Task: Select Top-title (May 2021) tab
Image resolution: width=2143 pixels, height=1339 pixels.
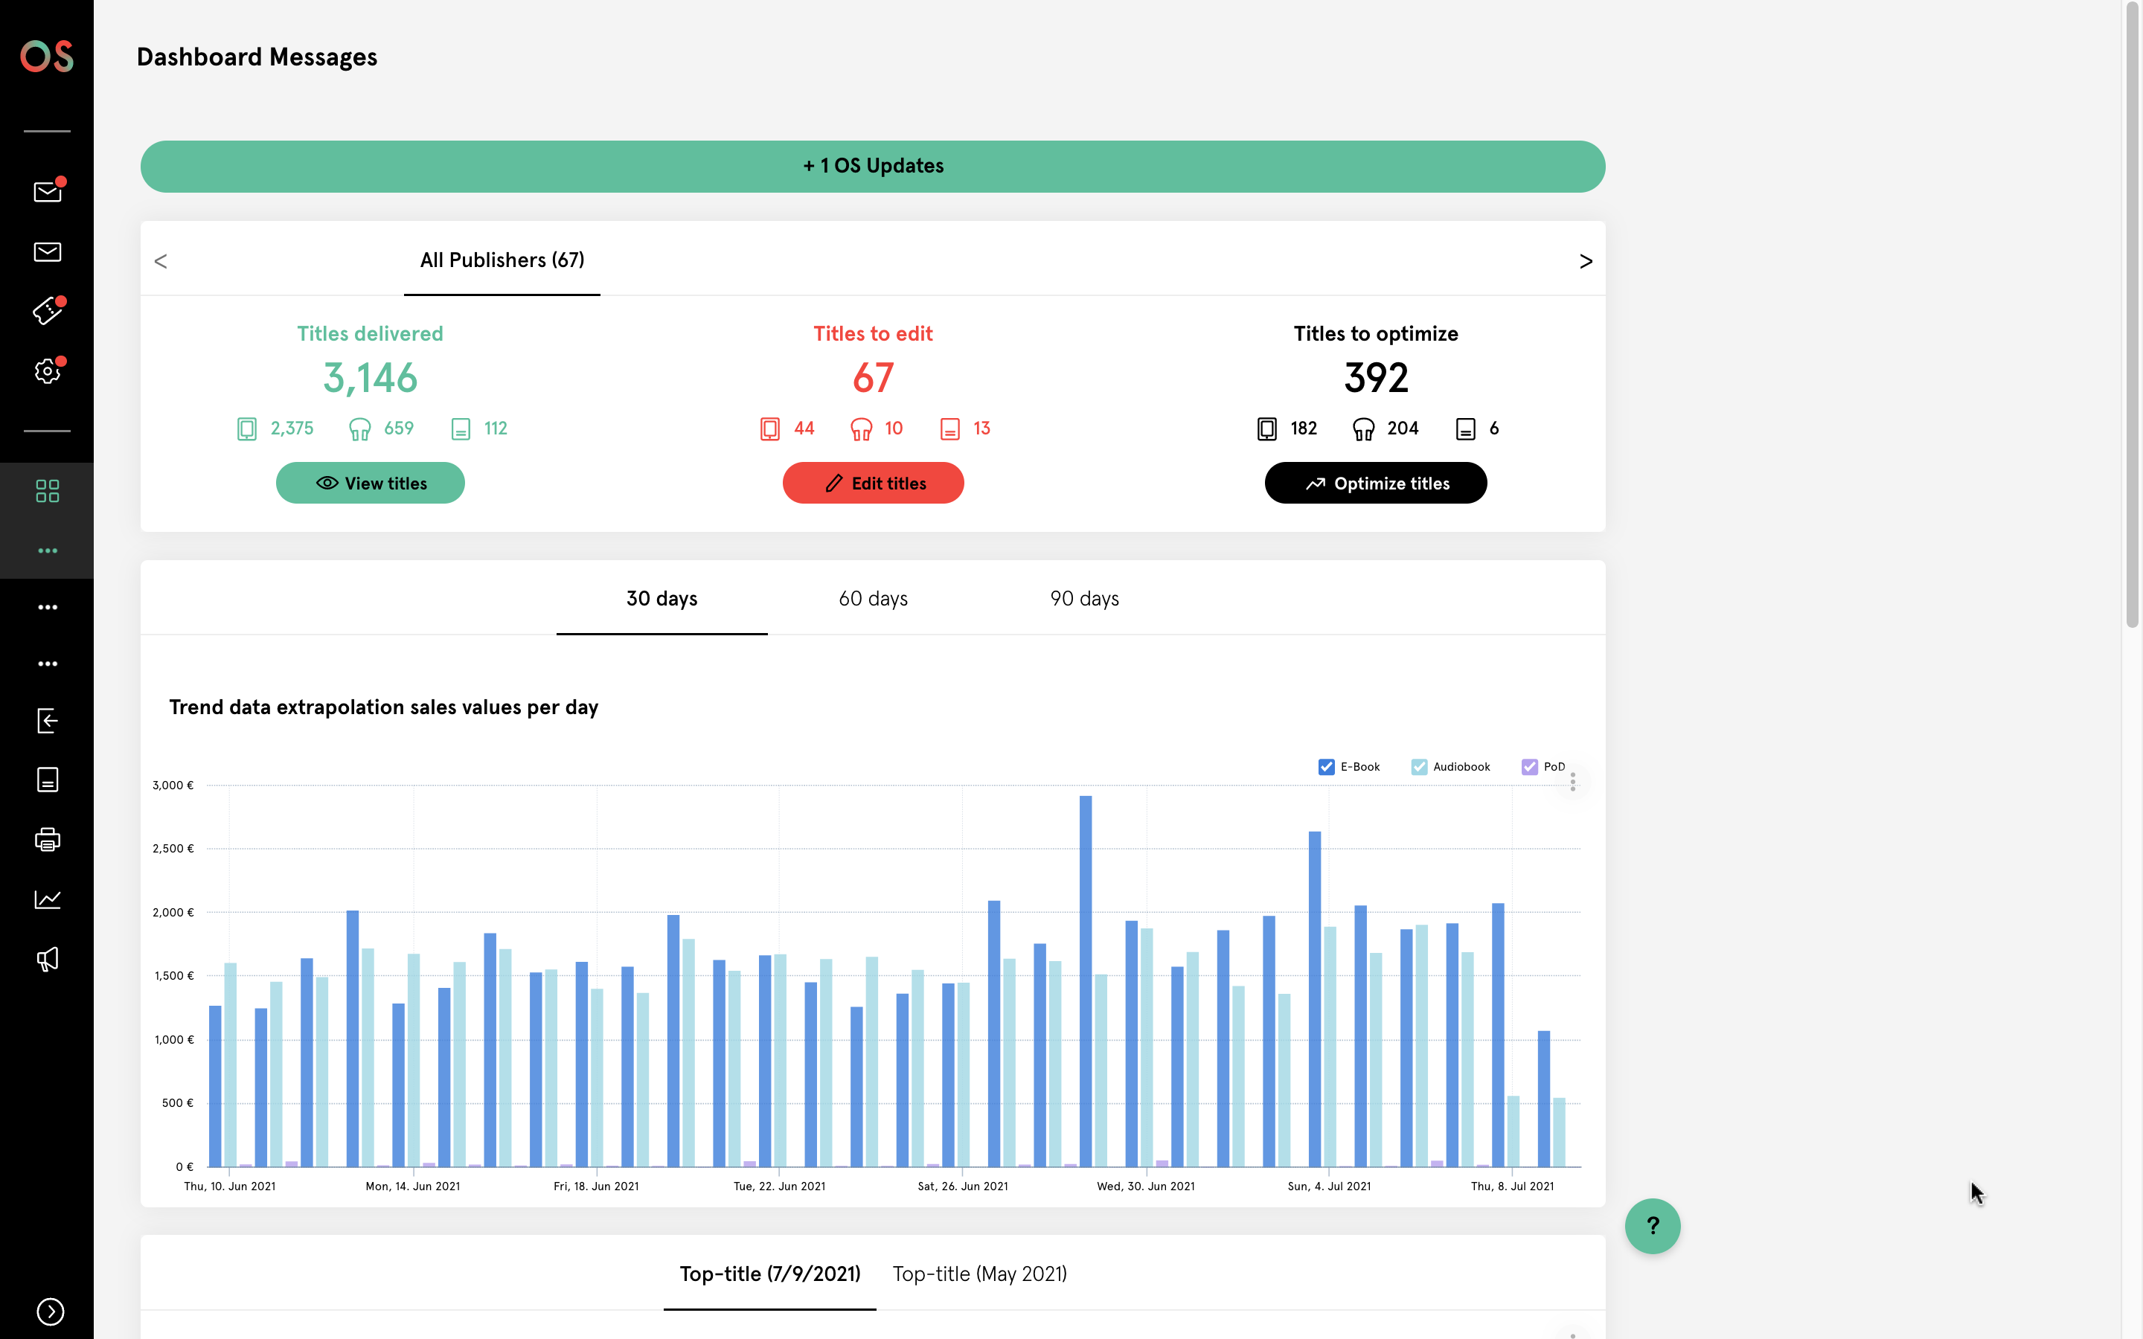Action: pos(979,1274)
